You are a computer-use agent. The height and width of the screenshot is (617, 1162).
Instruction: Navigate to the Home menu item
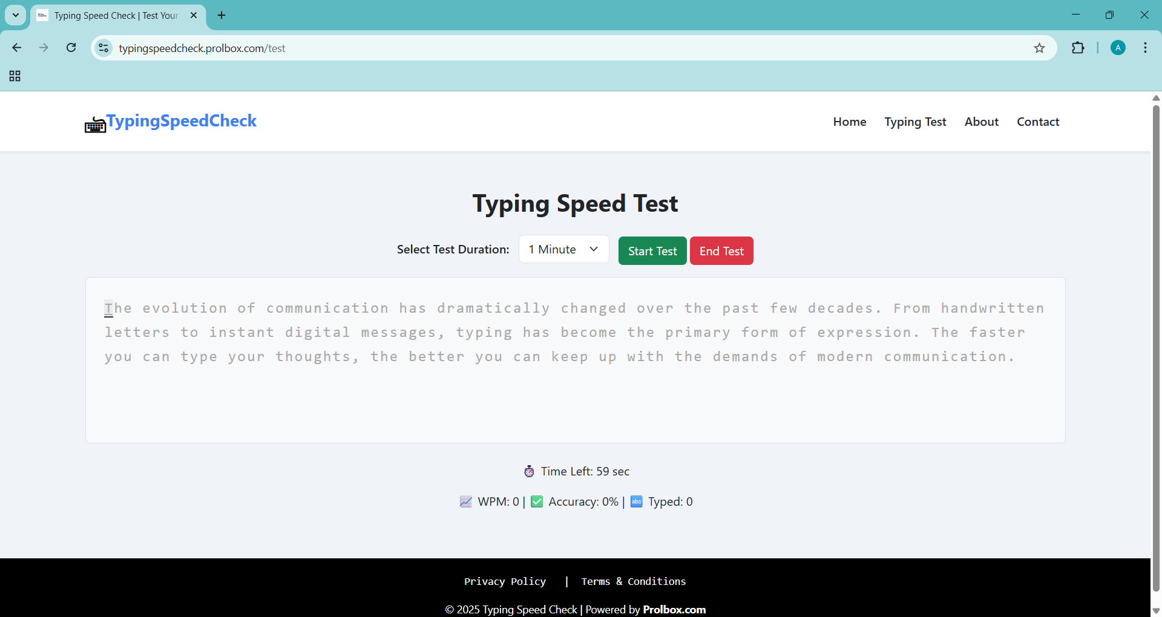coord(849,122)
